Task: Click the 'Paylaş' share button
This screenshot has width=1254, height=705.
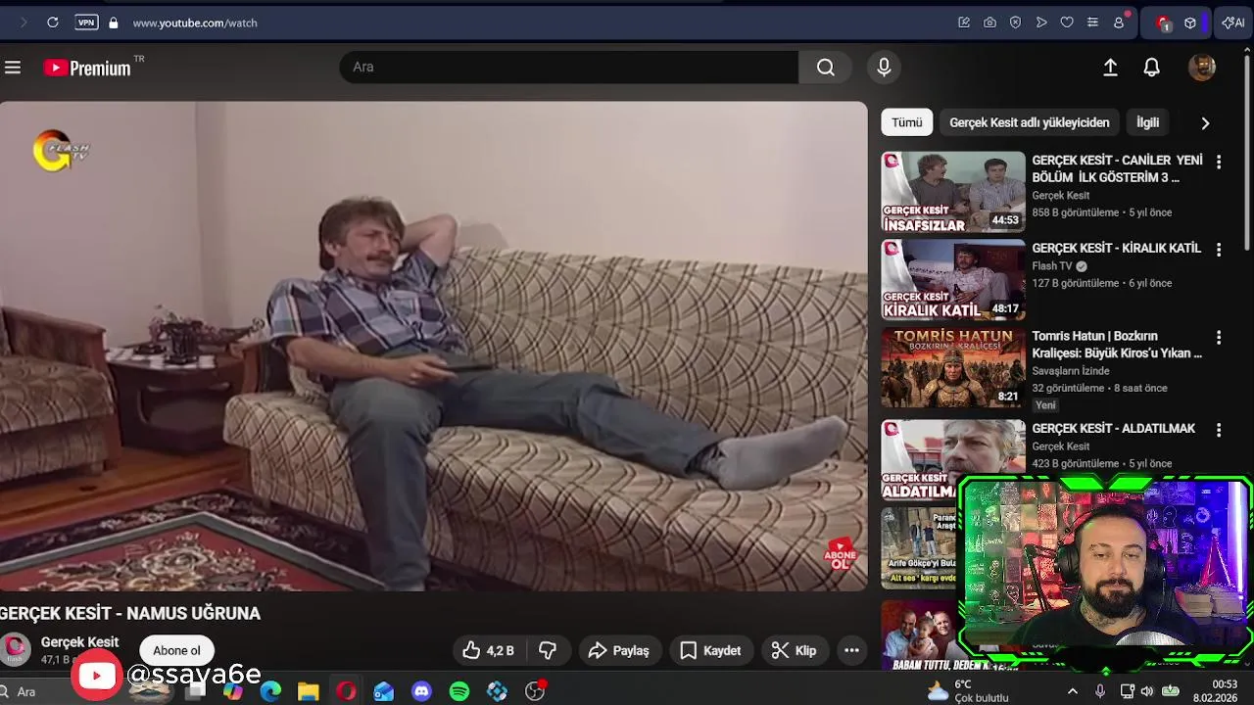Action: click(x=618, y=650)
